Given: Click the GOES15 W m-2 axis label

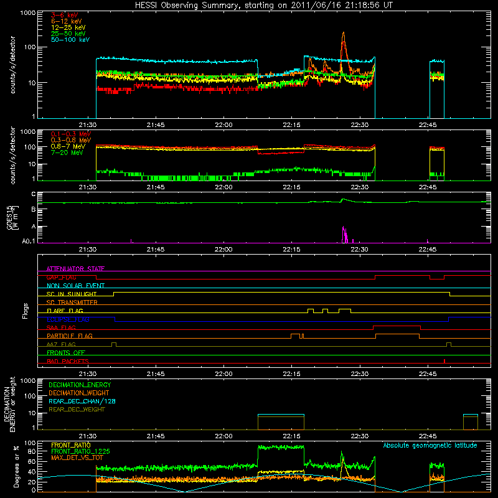Looking at the screenshot, I should (x=12, y=217).
